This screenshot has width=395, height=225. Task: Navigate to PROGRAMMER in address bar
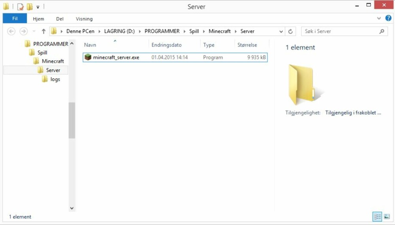click(x=162, y=31)
